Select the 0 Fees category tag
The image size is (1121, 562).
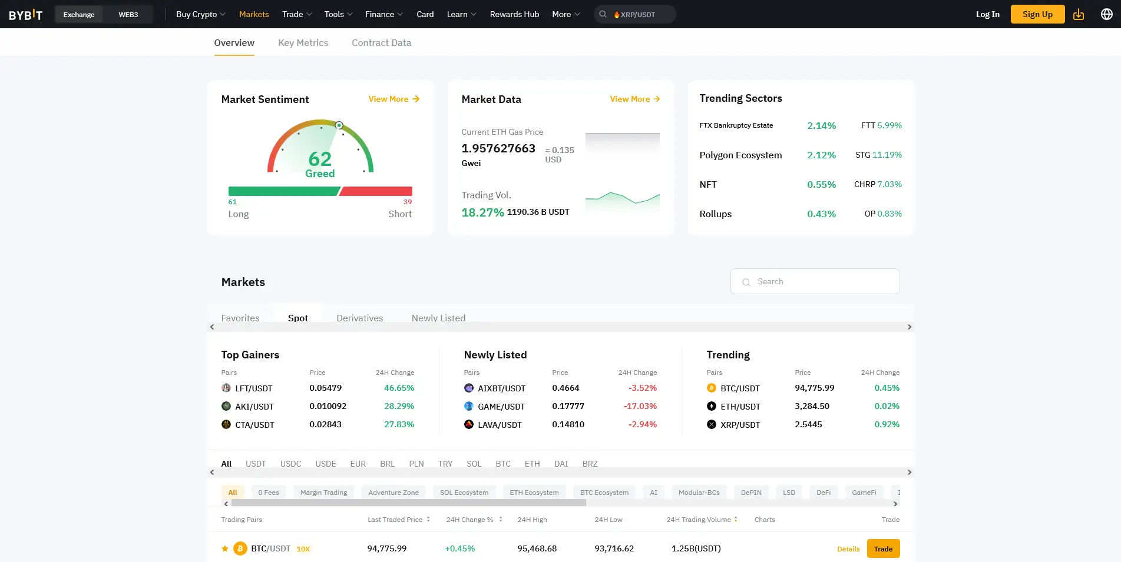269,493
